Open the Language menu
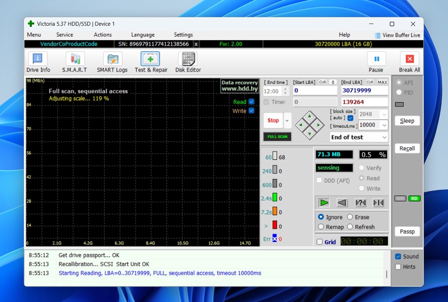The image size is (448, 302). 143,35
